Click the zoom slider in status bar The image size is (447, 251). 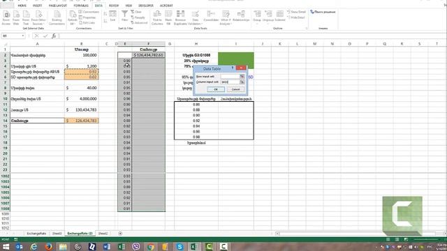click(426, 239)
